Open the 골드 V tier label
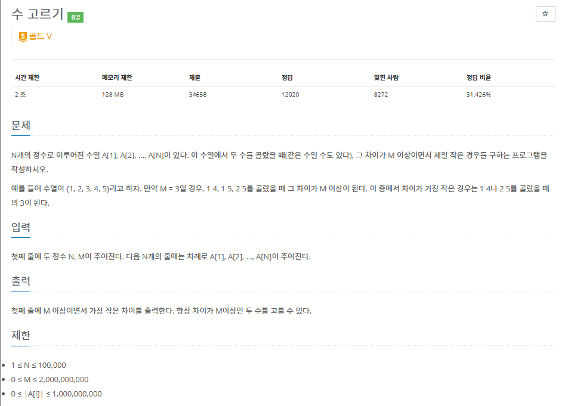The image size is (565, 406). coord(41,36)
